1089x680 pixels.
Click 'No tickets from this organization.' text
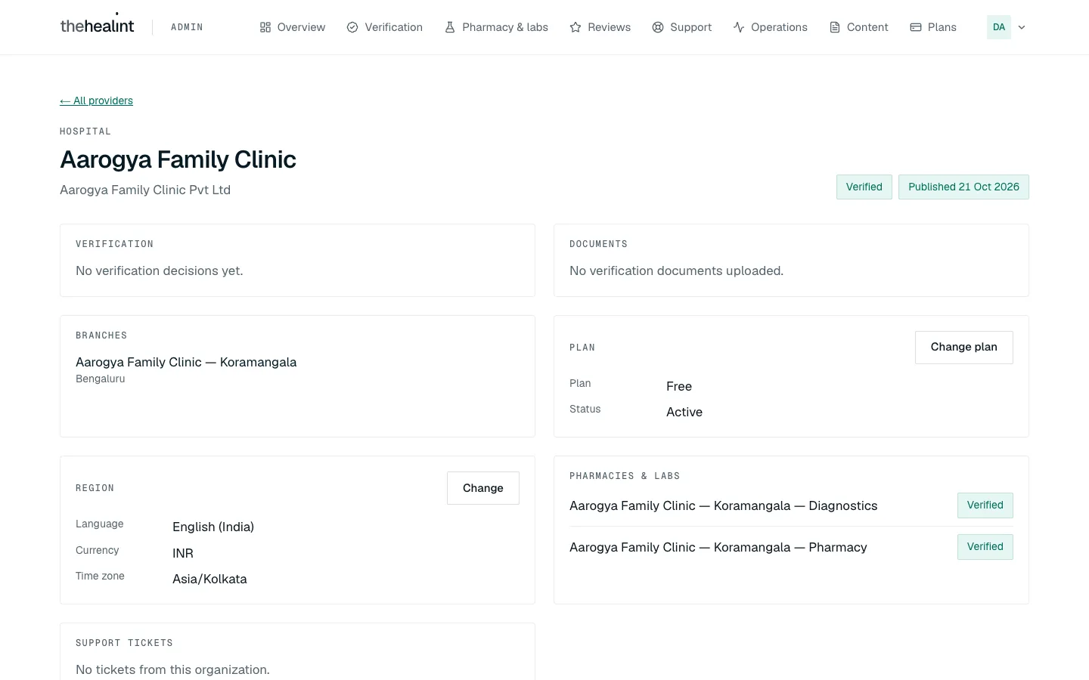click(172, 669)
